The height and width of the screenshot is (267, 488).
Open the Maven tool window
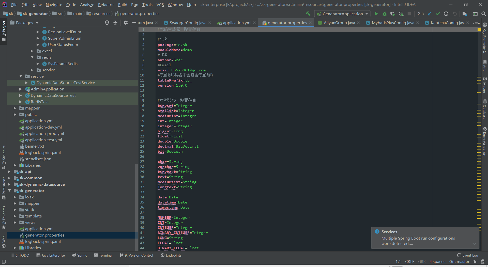click(x=484, y=85)
